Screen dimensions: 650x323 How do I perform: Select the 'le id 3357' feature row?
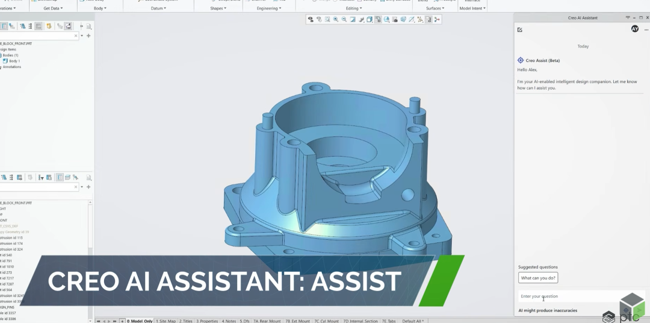click(8, 313)
